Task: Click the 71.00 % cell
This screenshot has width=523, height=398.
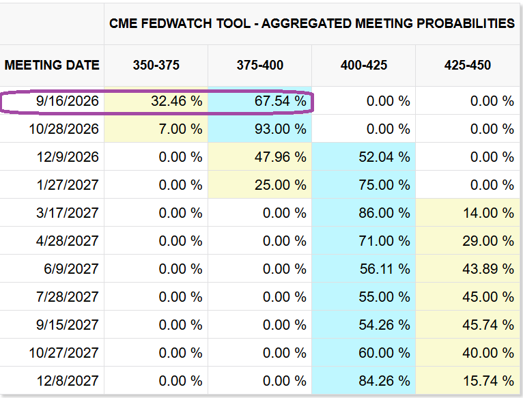Action: [x=363, y=240]
